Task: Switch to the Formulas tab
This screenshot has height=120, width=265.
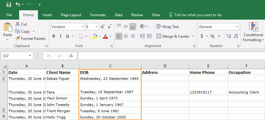Action: point(98,15)
